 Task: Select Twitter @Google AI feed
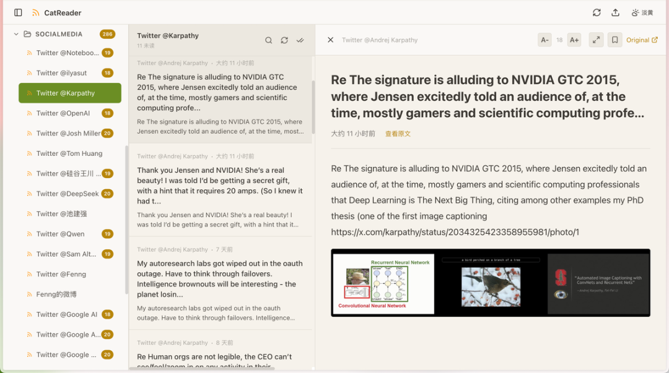(x=70, y=315)
